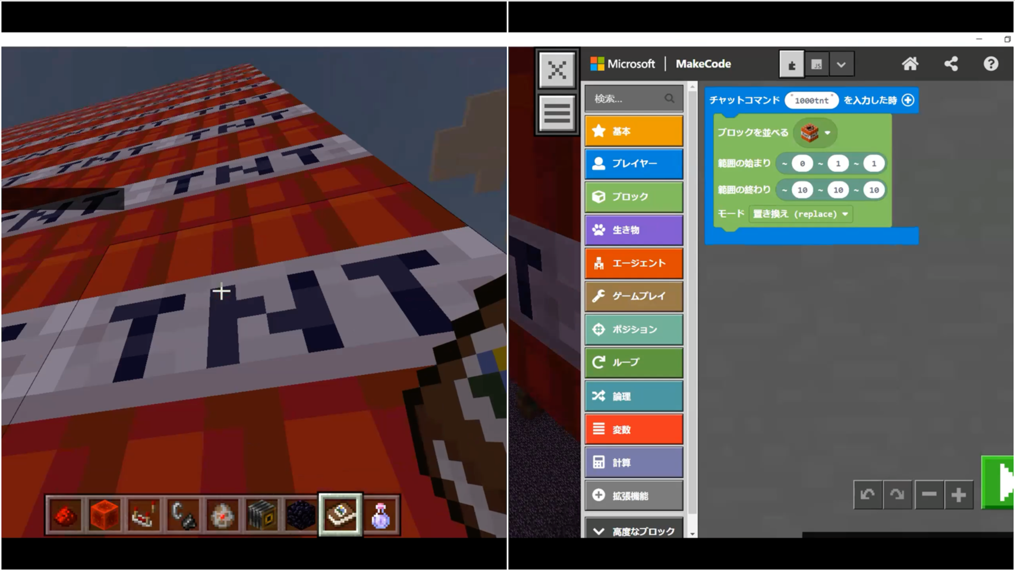Close the MakeCode editor with the X button
This screenshot has width=1015, height=571.
pyautogui.click(x=557, y=70)
